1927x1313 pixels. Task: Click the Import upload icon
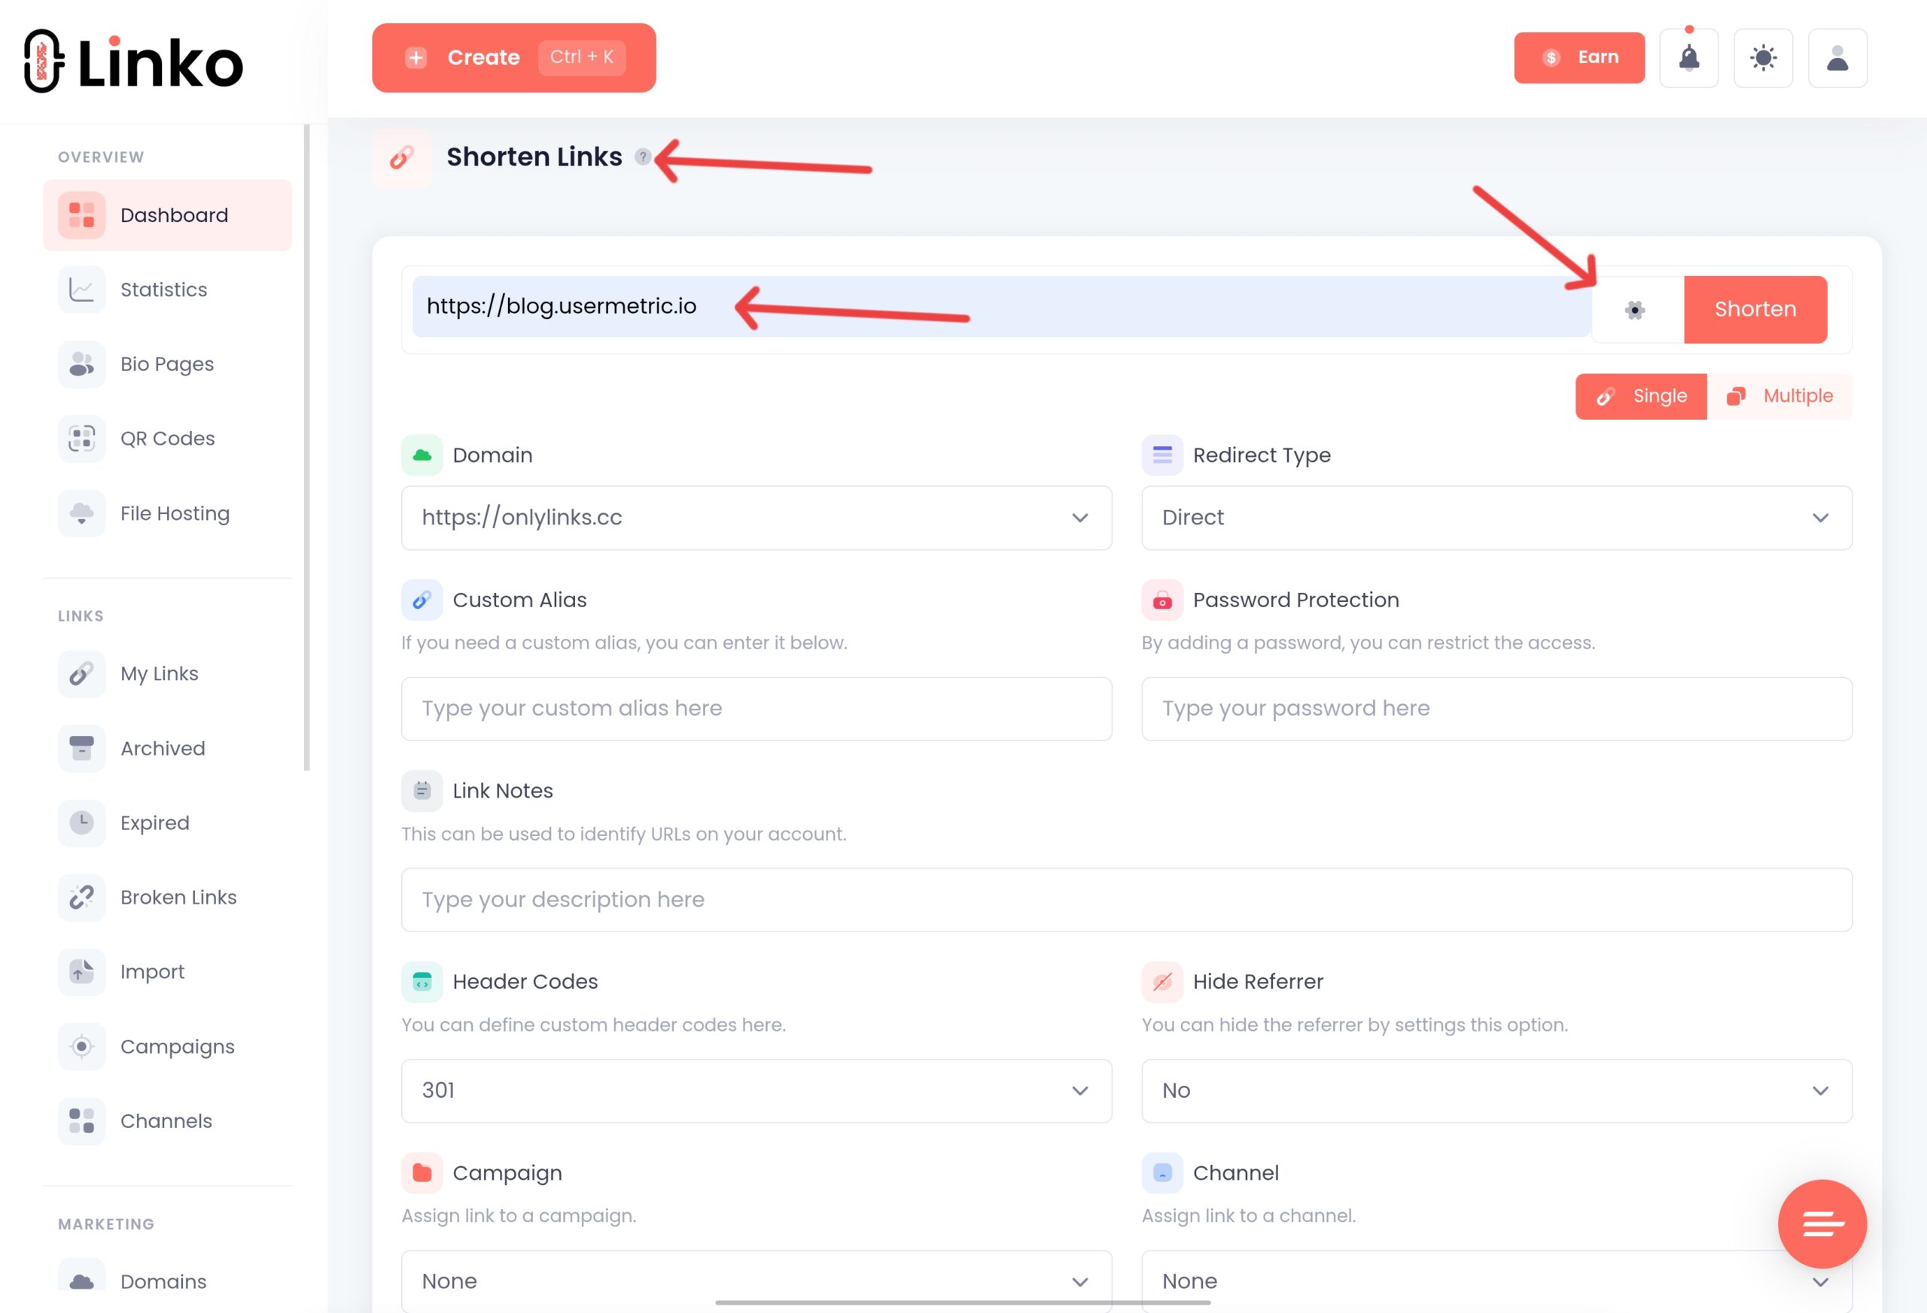coord(81,971)
